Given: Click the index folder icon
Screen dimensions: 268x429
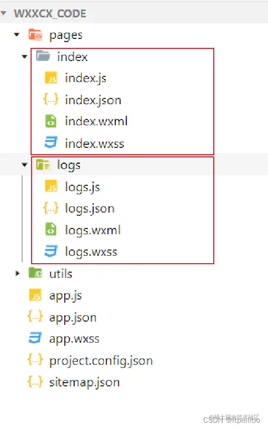Looking at the screenshot, I should [43, 56].
